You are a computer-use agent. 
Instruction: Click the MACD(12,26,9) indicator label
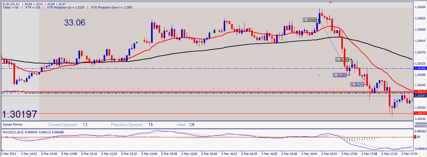(15, 132)
